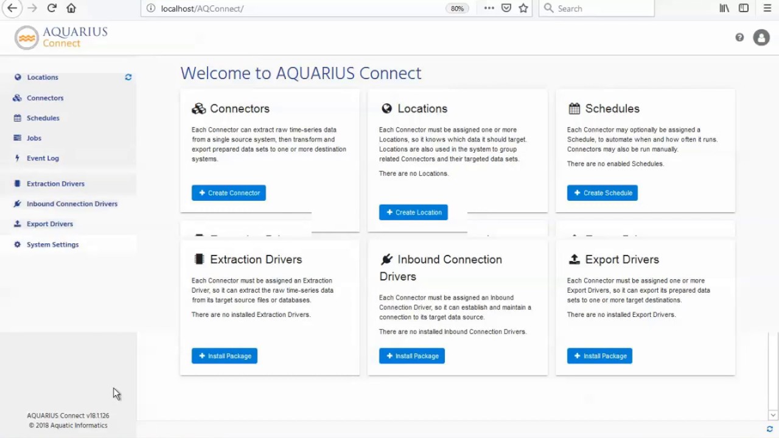The width and height of the screenshot is (779, 438).
Task: Bookmark this page with the star
Action: click(523, 9)
